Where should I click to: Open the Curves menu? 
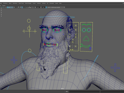click(x=34, y=3)
